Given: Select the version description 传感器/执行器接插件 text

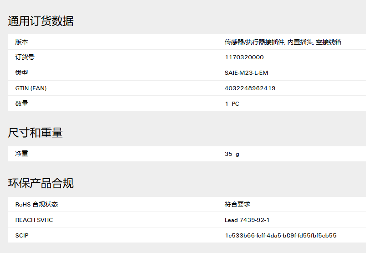Looking at the screenshot, I should coord(254,42).
